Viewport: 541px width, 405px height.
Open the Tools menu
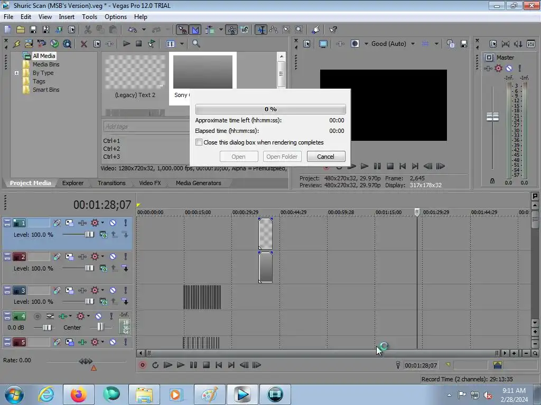pos(89,16)
